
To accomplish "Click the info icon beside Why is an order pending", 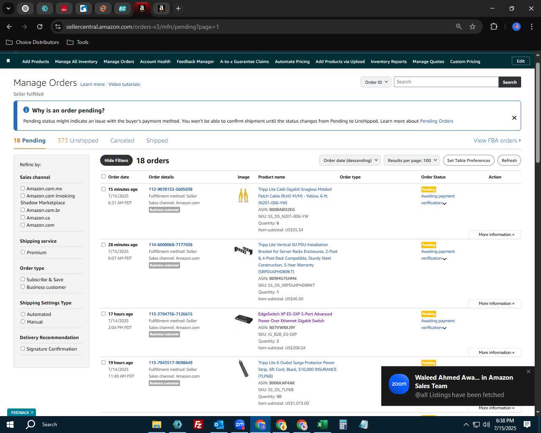I will 26,110.
